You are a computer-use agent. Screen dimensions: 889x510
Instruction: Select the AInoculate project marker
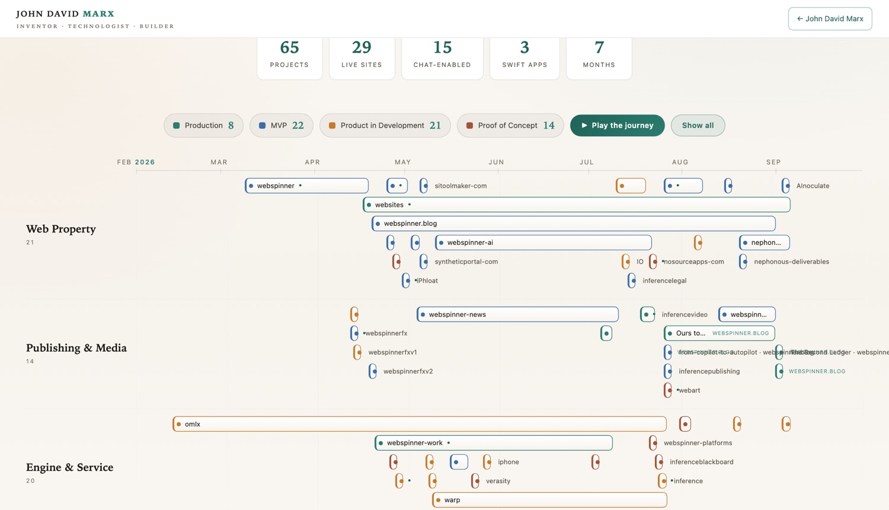(786, 186)
